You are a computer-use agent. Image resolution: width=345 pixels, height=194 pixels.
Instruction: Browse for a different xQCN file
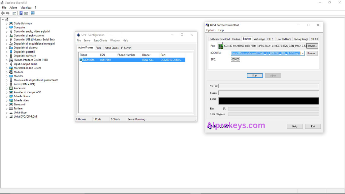(312, 53)
